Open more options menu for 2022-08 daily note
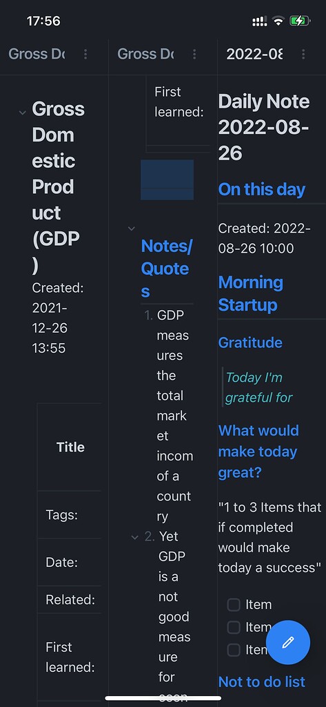 coord(303,54)
